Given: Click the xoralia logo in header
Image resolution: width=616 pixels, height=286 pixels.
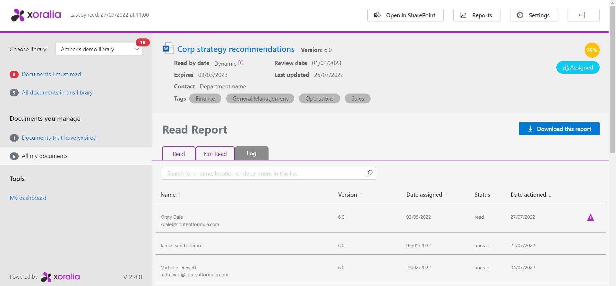Looking at the screenshot, I should point(36,15).
